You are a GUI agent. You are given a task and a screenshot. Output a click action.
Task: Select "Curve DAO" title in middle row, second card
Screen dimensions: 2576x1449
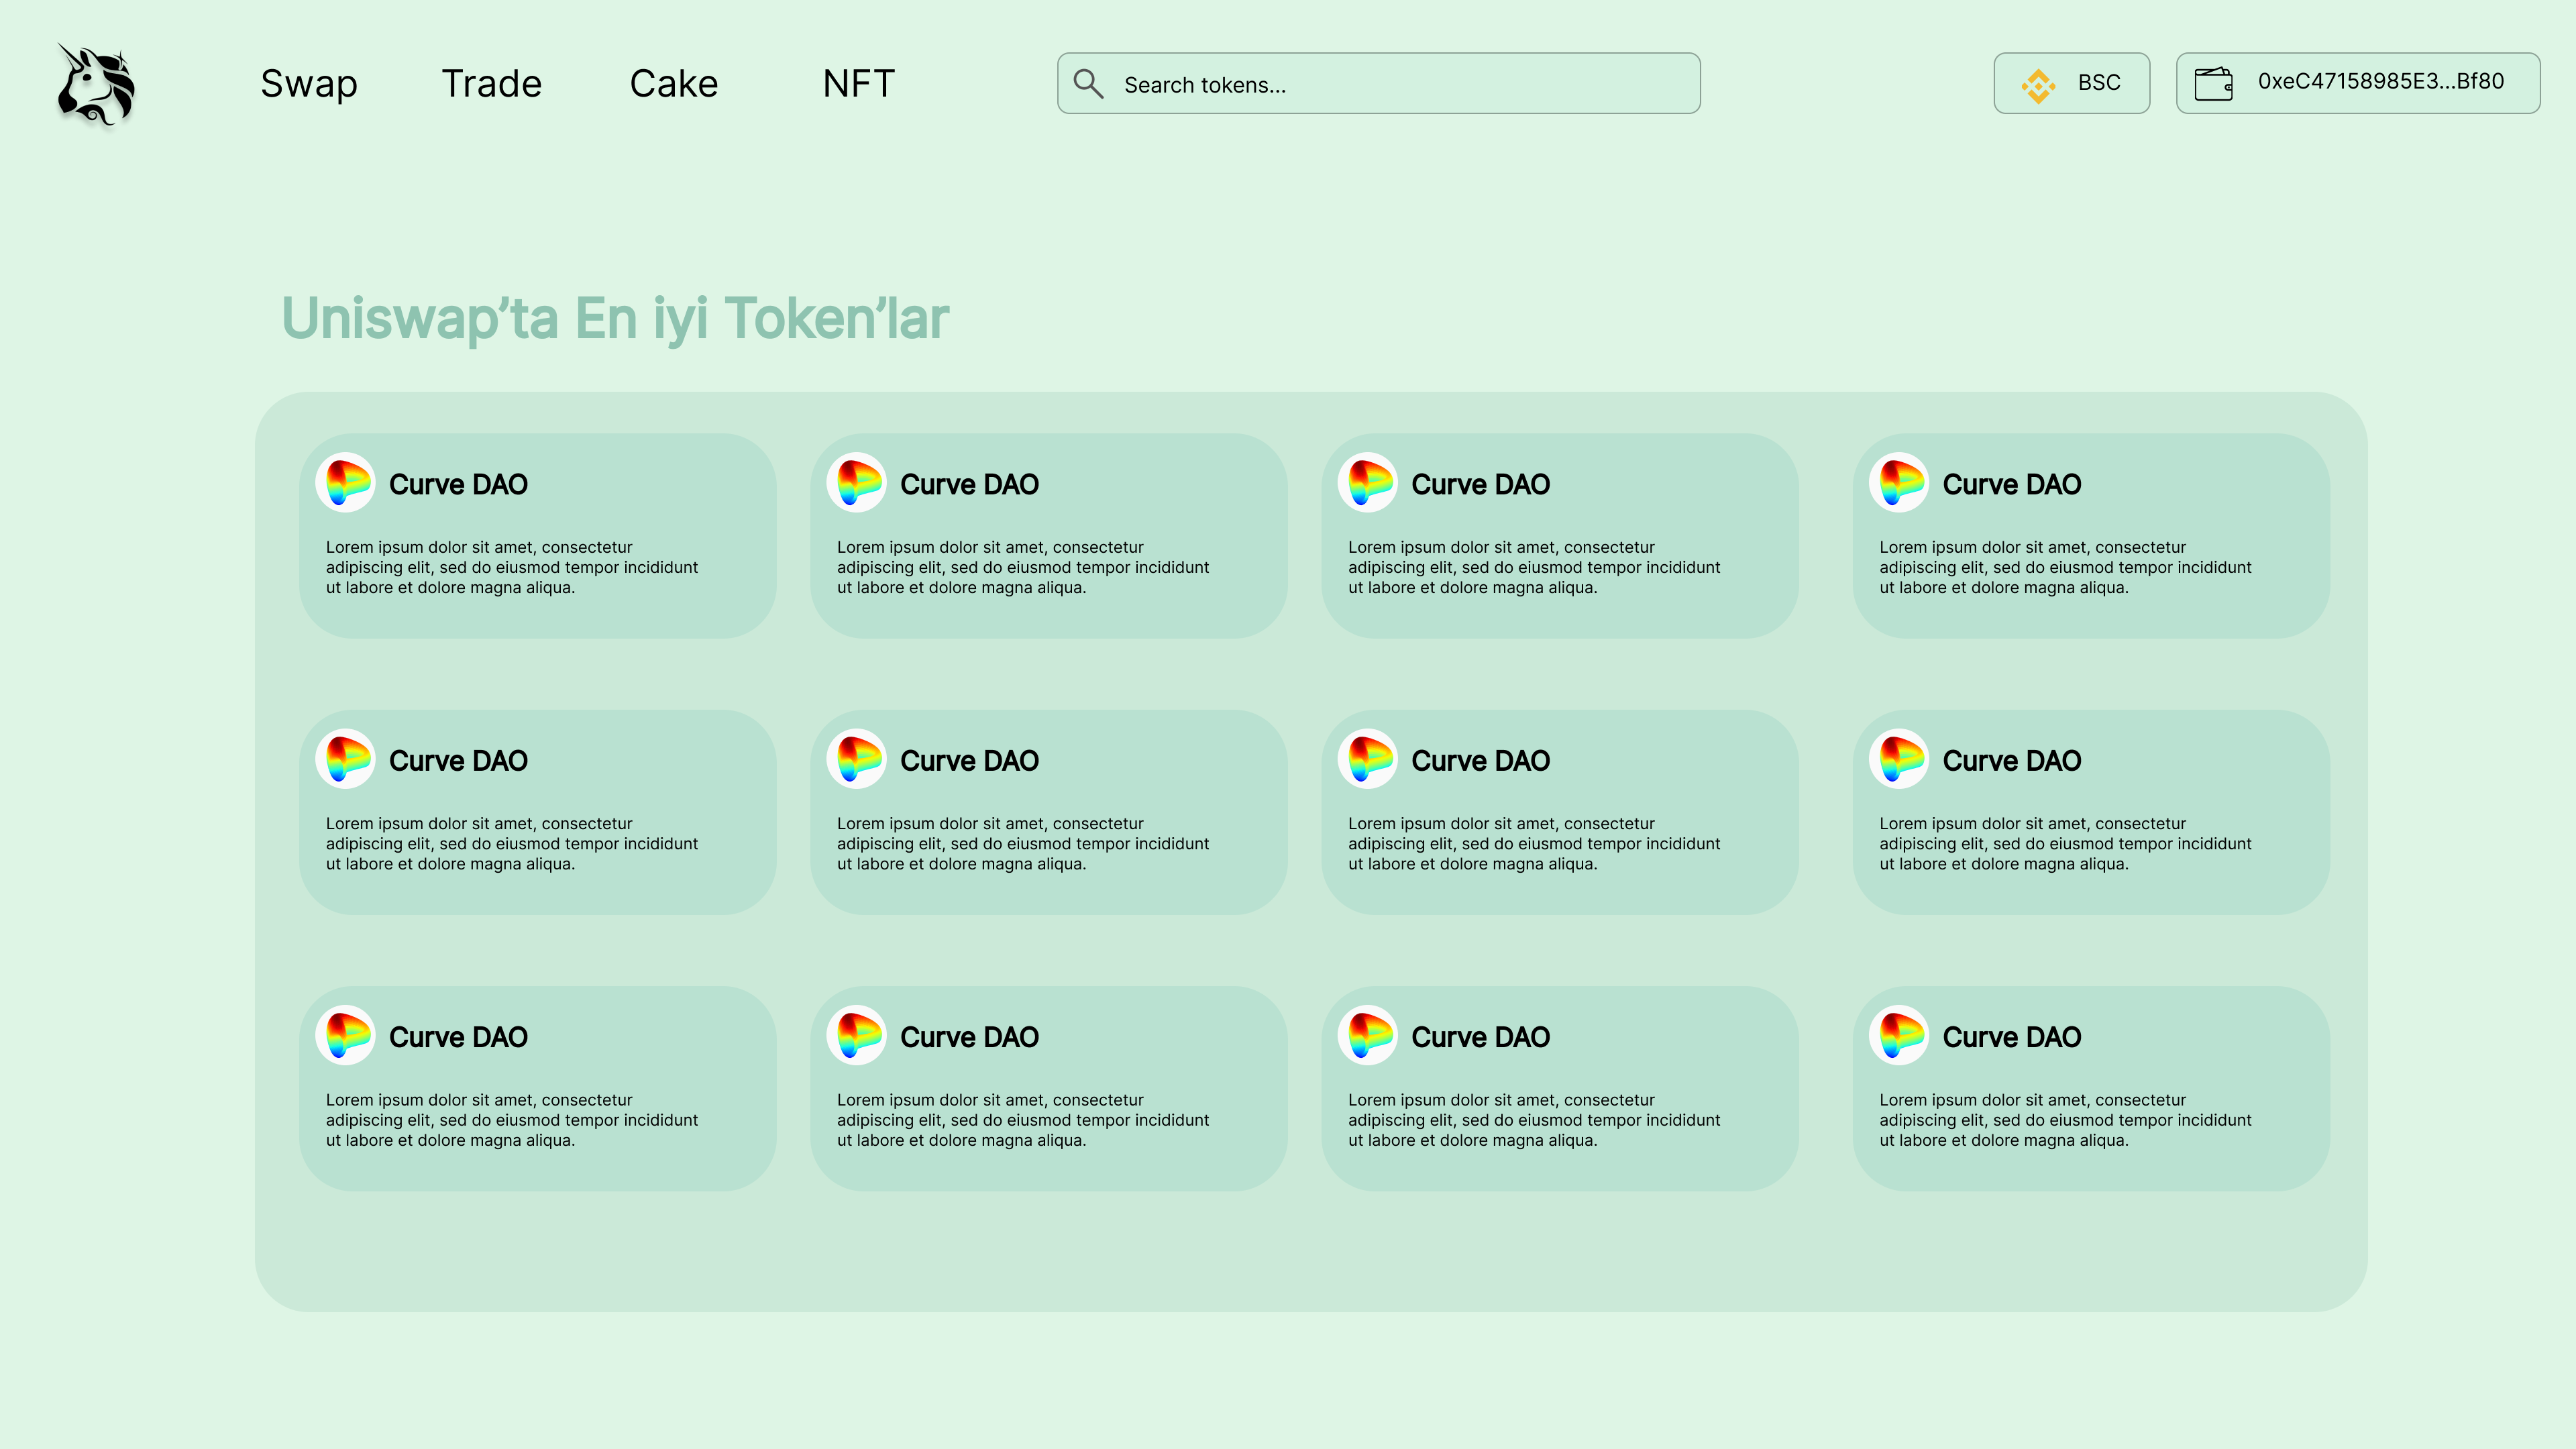969,761
